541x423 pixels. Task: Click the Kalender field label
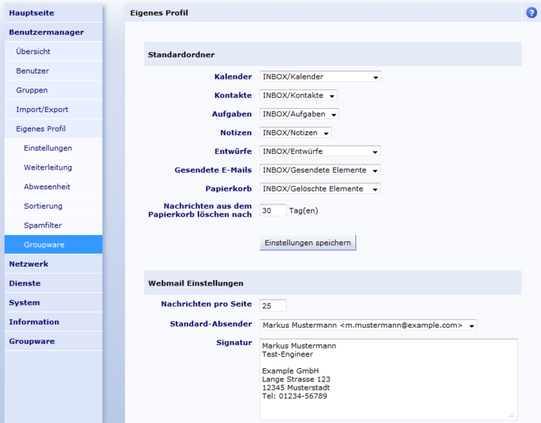click(x=233, y=77)
